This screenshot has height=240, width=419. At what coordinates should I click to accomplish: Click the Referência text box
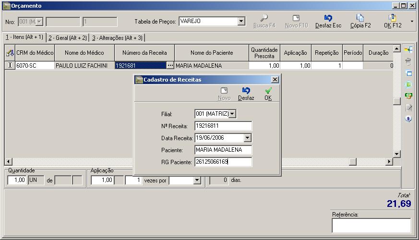coord(371,226)
